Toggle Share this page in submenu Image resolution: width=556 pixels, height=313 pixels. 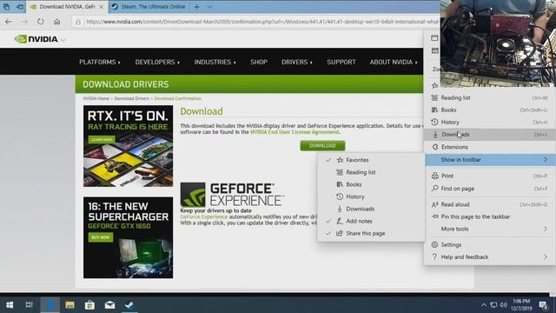point(371,234)
